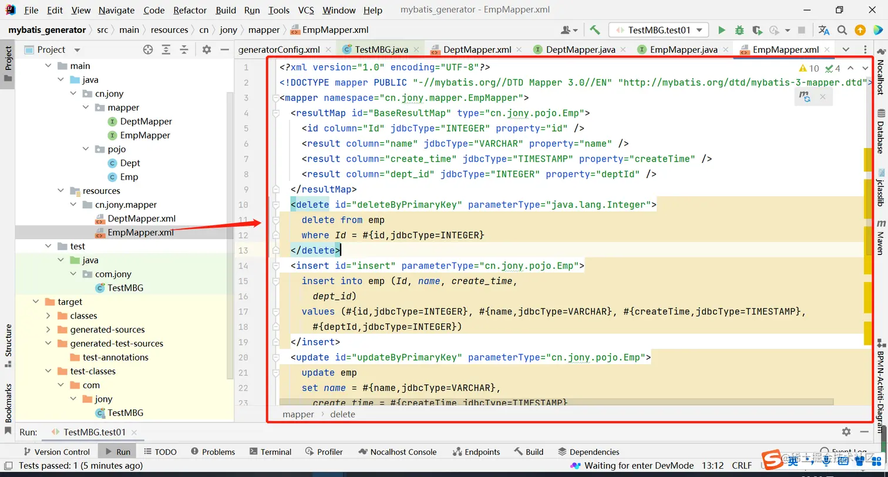Open the Endpoints tool button
Image resolution: width=888 pixels, height=477 pixels.
coord(476,452)
